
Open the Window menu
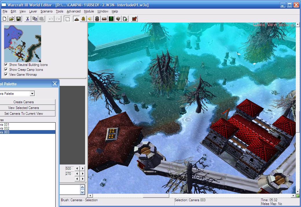tap(103, 11)
